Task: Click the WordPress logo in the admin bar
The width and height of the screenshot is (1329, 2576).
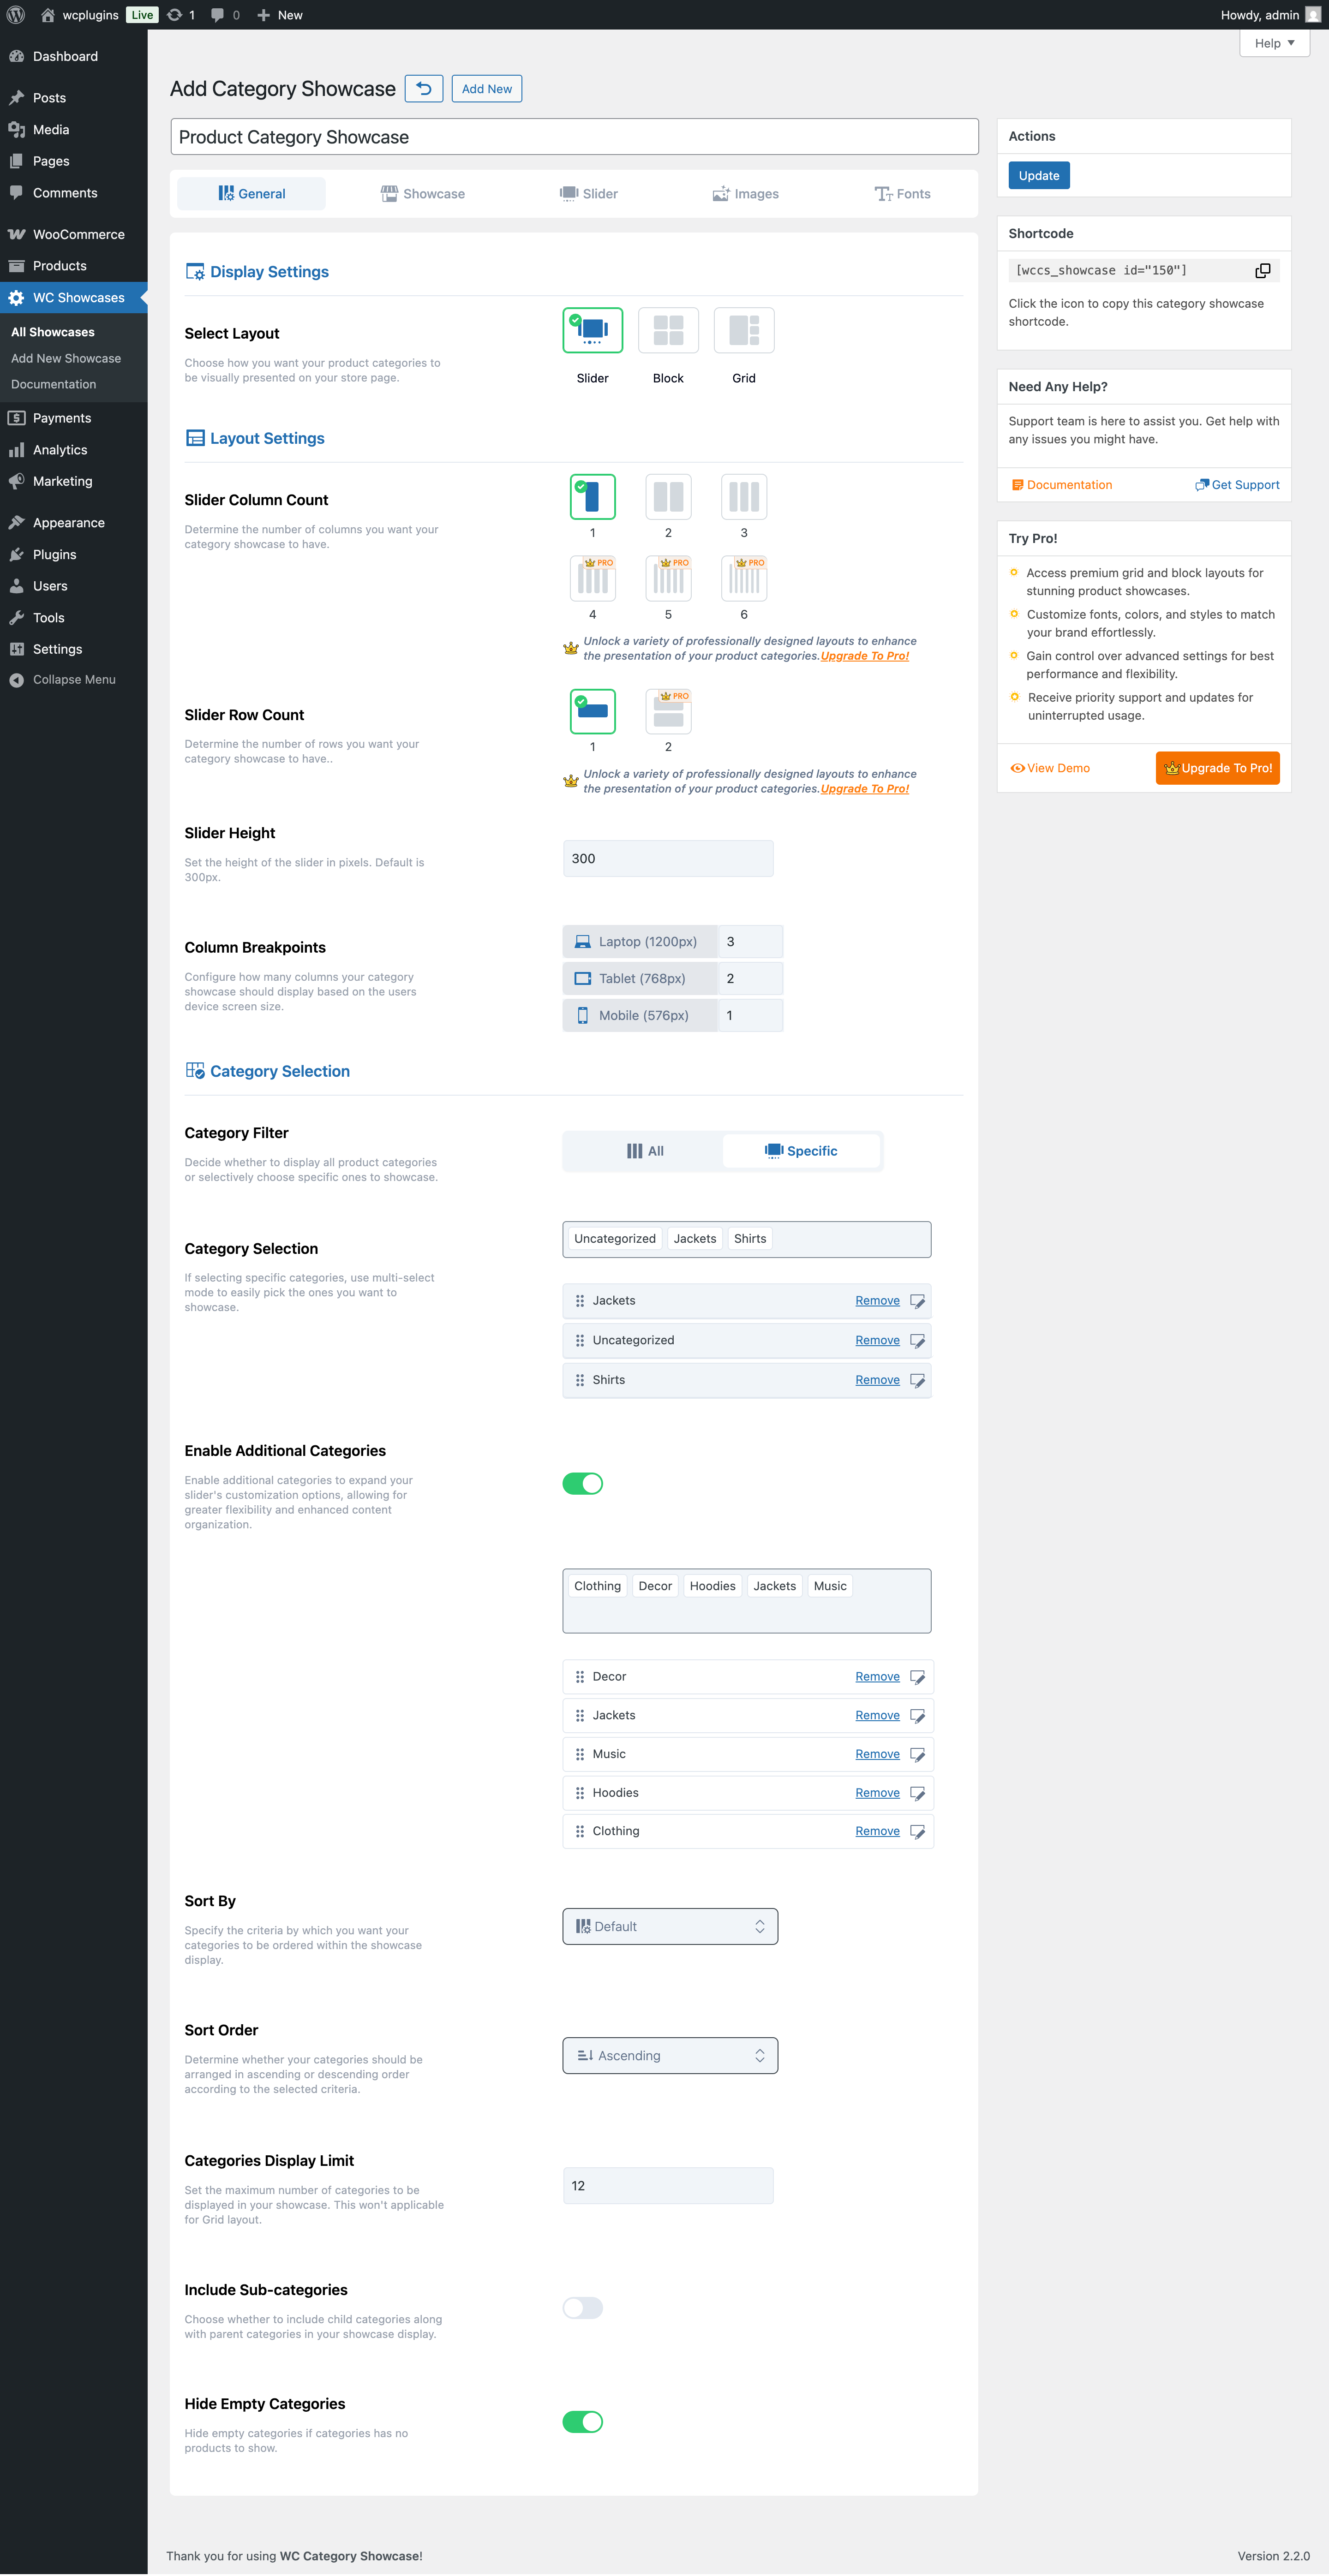Action: (16, 15)
